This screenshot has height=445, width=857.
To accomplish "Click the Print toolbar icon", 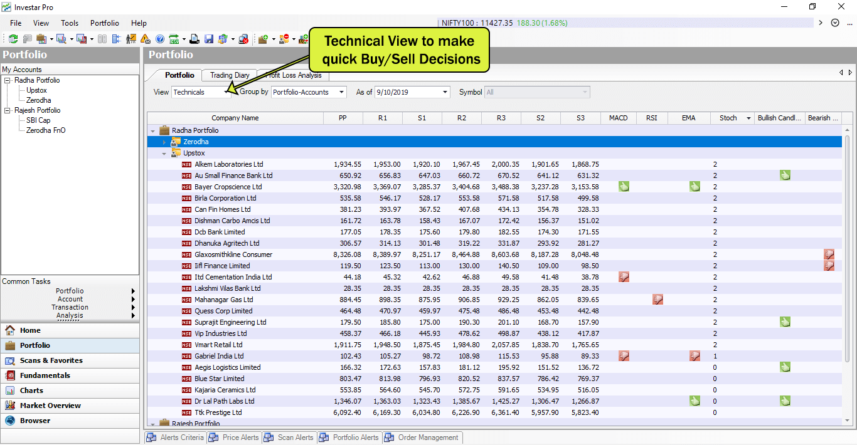I will click(x=194, y=38).
